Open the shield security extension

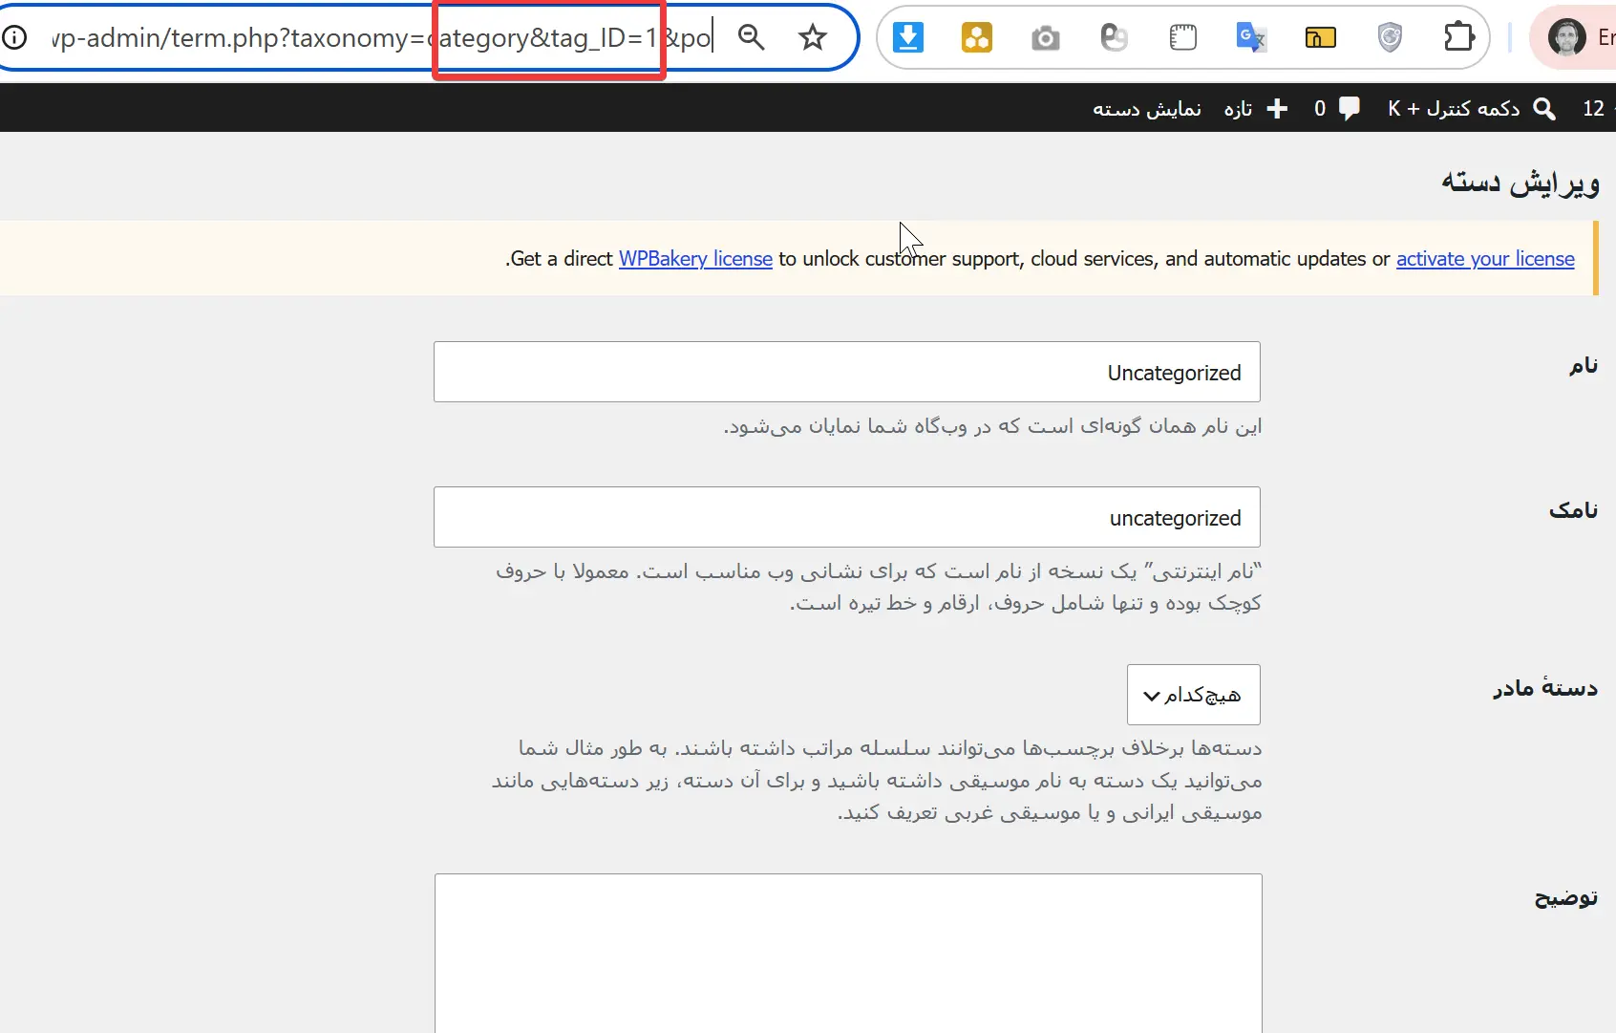[x=1390, y=38]
